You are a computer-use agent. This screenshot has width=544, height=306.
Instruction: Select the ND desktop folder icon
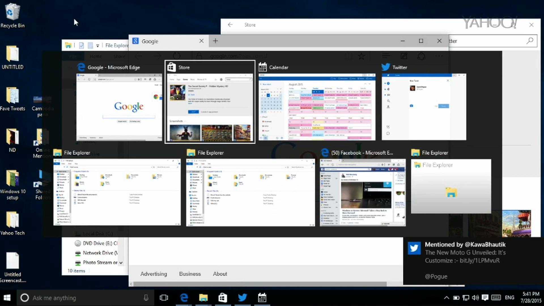click(12, 141)
